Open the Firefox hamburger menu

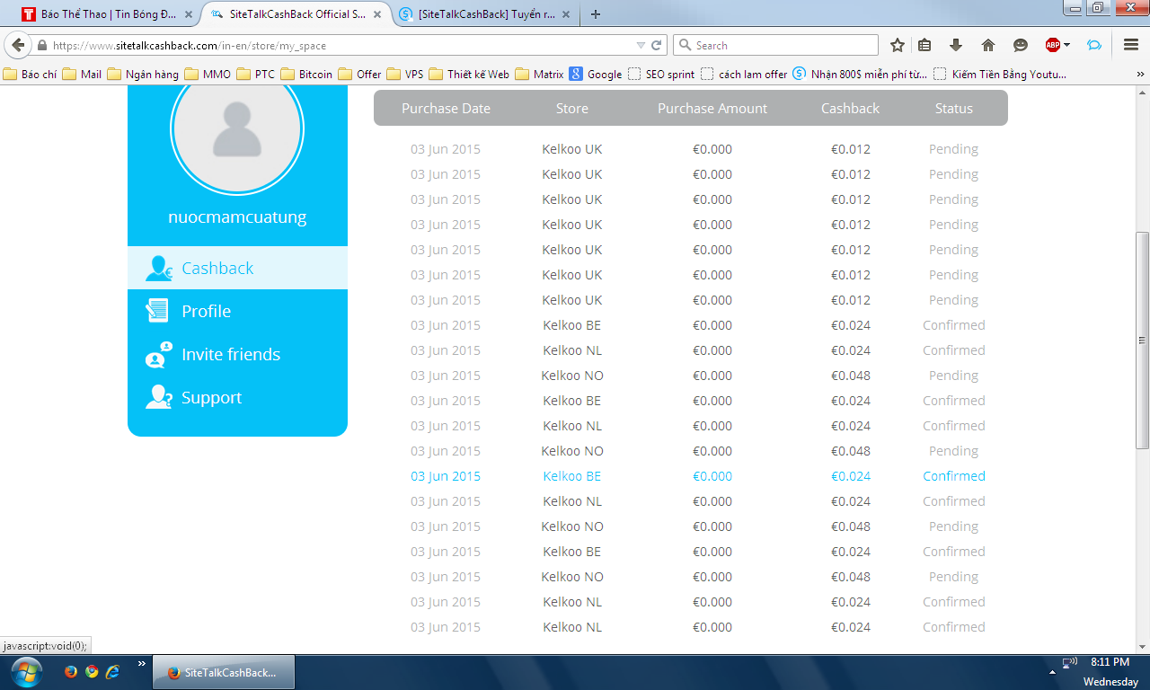tap(1131, 45)
